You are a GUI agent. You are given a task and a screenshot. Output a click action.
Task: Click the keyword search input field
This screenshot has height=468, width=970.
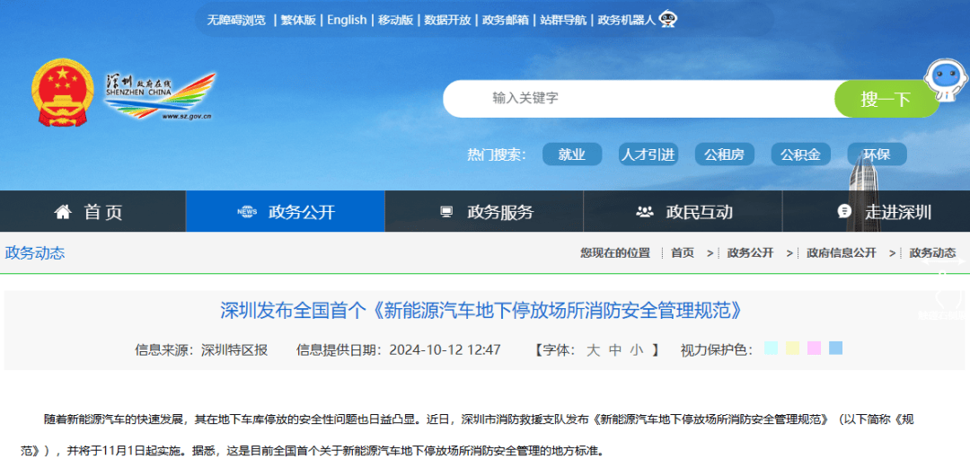[638, 98]
